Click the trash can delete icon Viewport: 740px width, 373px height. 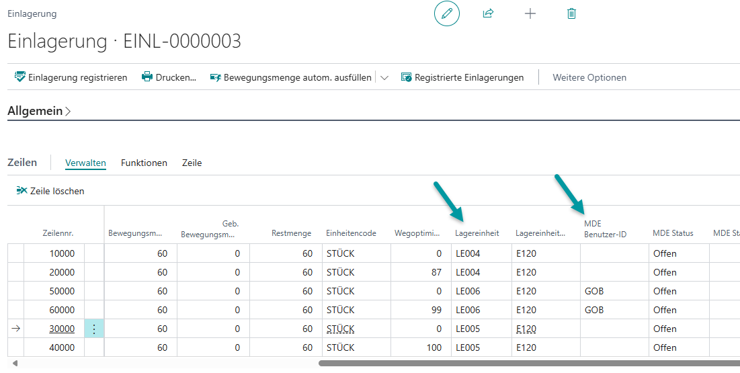(571, 13)
